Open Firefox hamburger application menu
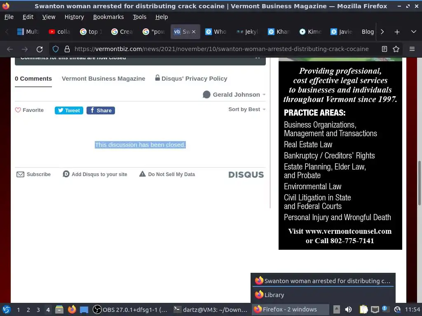Viewport: 422px width, 316px height. 412,49
